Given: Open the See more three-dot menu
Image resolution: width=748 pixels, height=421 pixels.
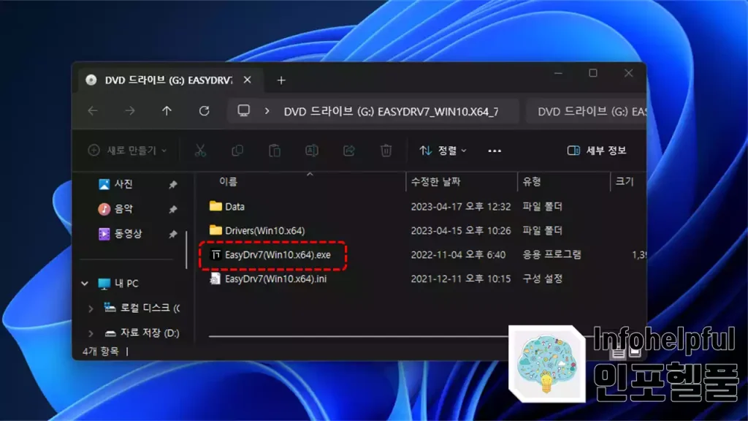Looking at the screenshot, I should point(495,151).
